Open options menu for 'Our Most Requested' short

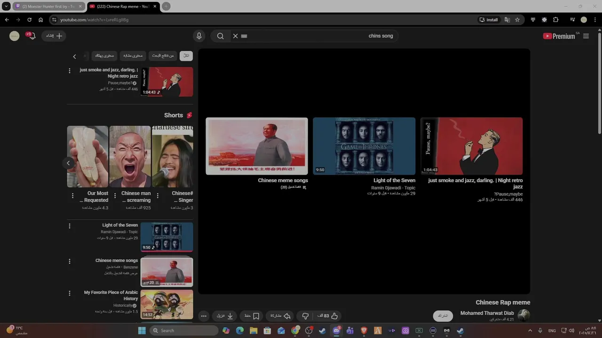point(72,196)
